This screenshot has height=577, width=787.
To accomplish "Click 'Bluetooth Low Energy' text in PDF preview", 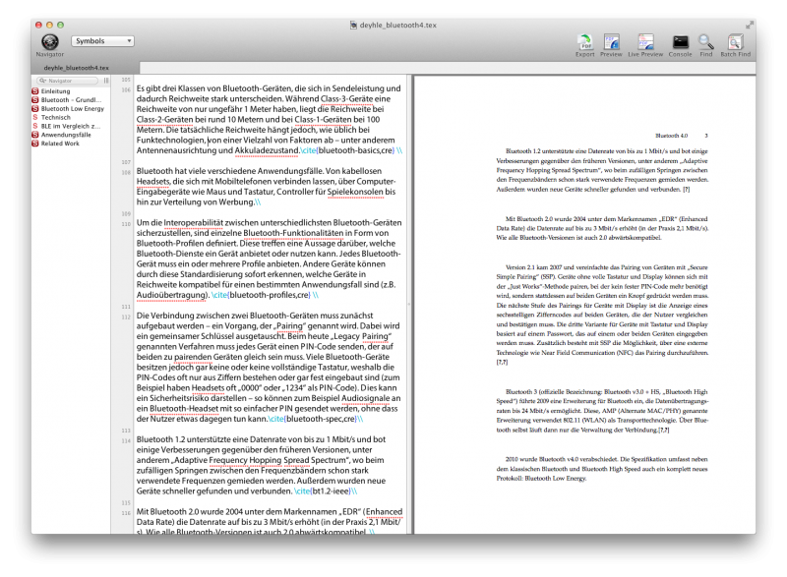I will (555, 479).
